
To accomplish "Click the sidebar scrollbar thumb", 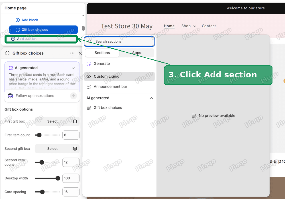I will tap(83, 28).
